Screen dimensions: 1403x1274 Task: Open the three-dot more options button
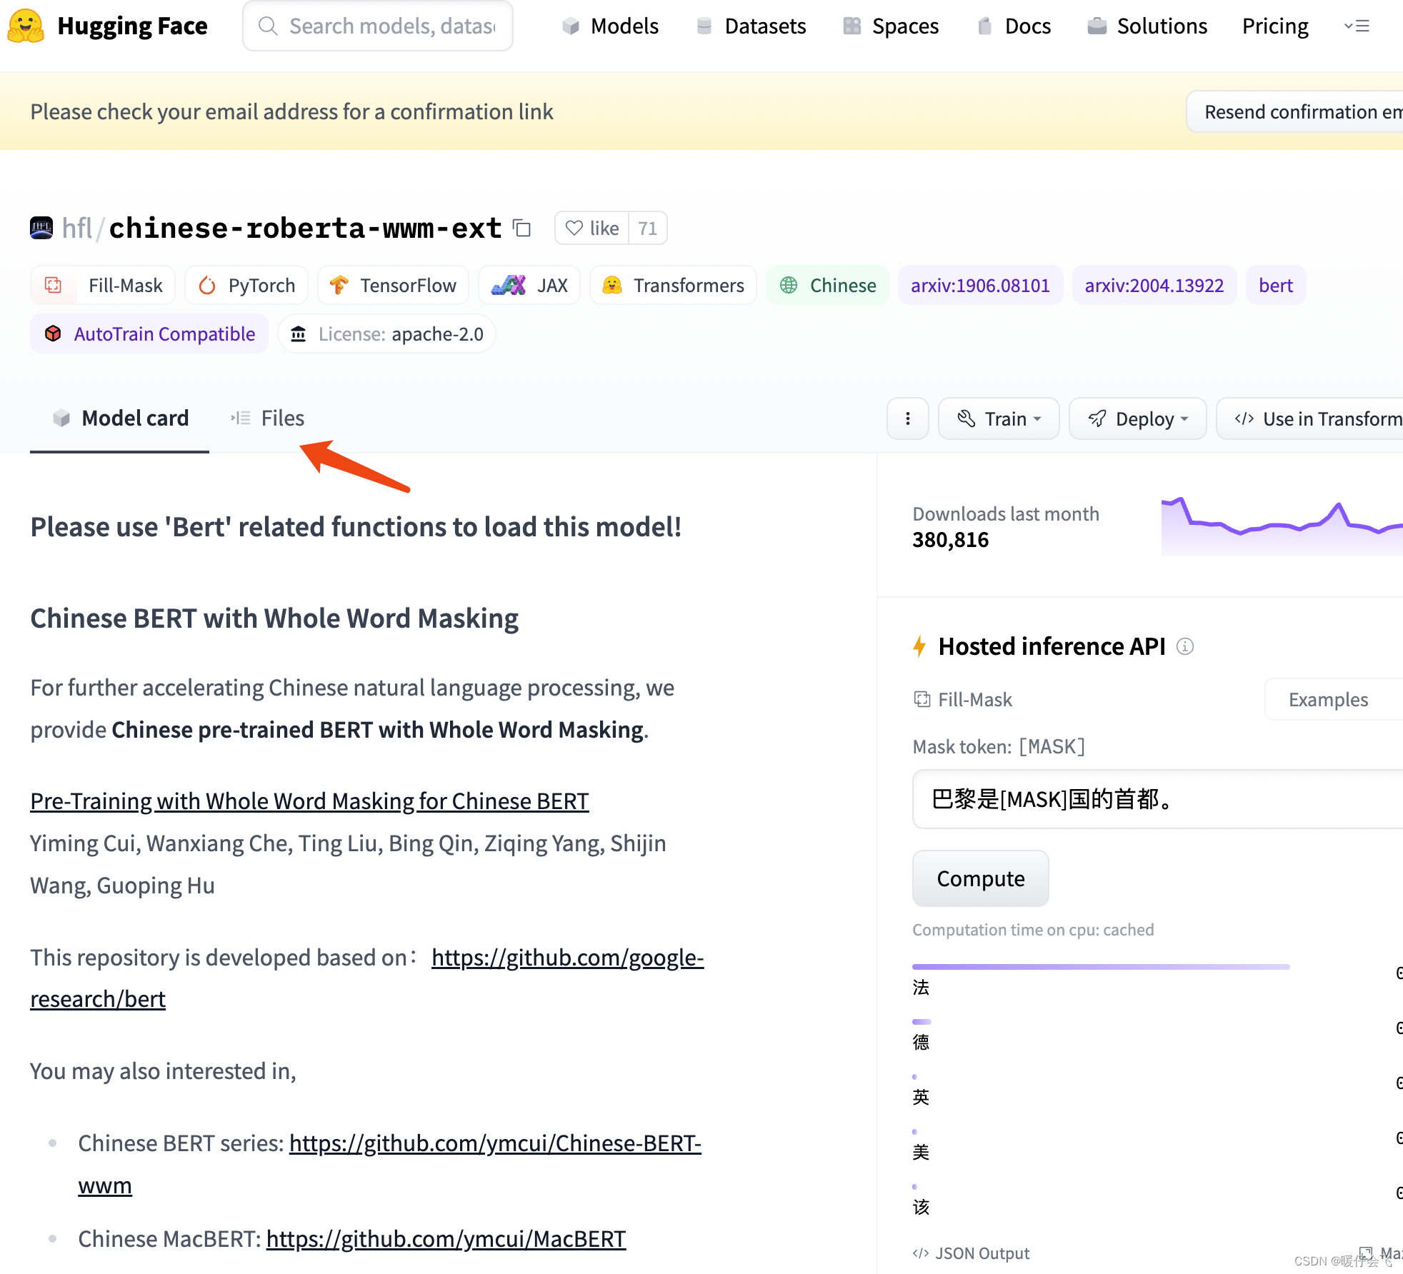907,418
